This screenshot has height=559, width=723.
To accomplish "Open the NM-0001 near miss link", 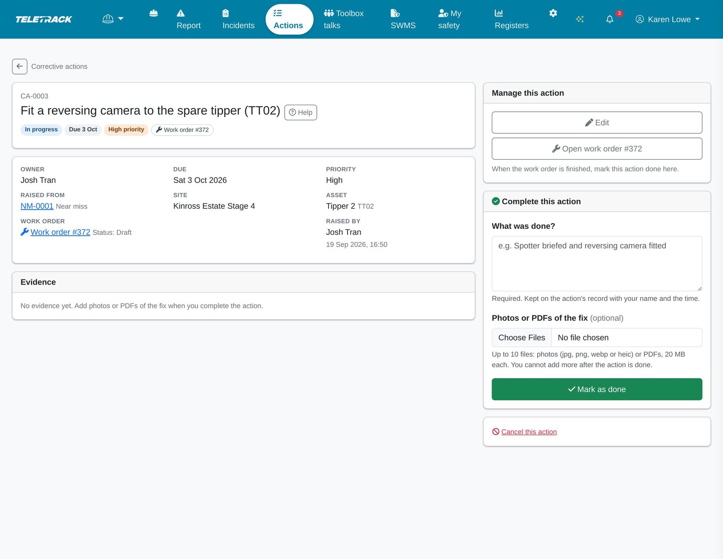I will click(37, 206).
